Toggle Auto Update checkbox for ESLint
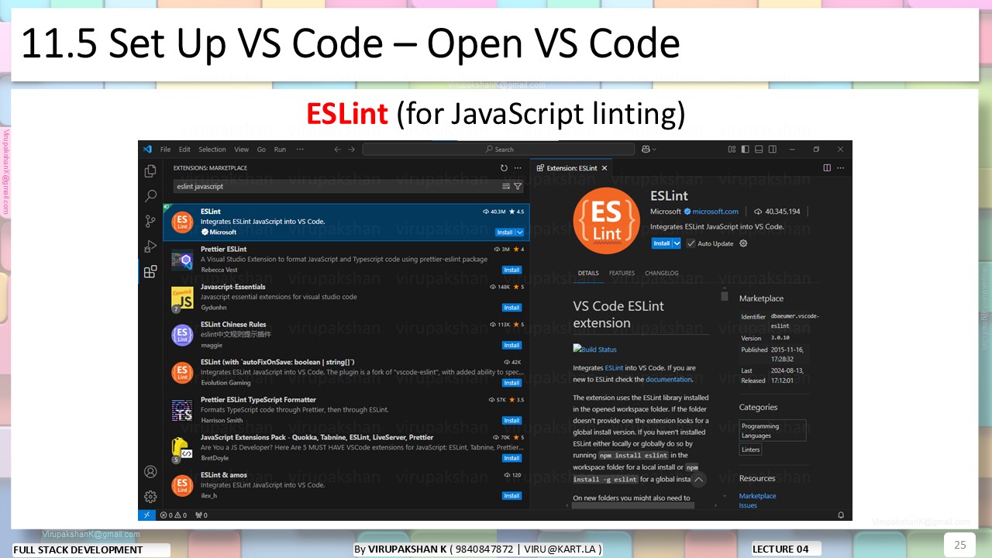The height and width of the screenshot is (558, 992). click(691, 243)
